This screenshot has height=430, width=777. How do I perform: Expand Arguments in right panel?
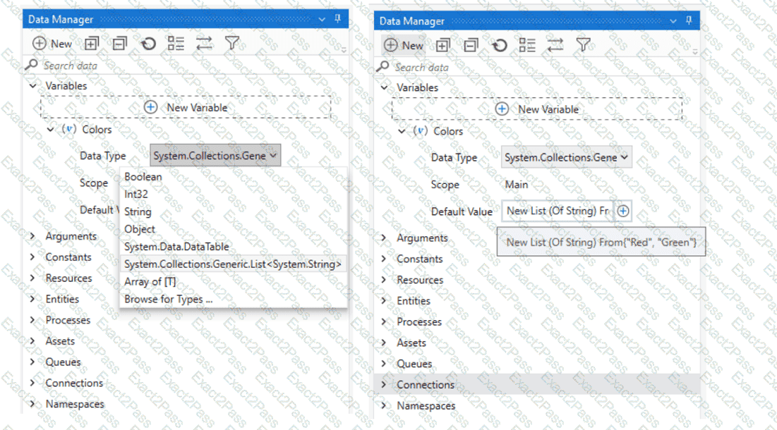[384, 238]
